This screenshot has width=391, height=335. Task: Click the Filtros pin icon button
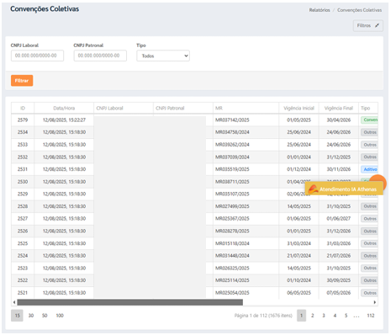pyautogui.click(x=367, y=25)
